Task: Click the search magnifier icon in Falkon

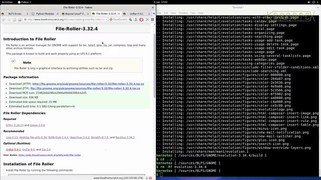Action: (x=130, y=19)
